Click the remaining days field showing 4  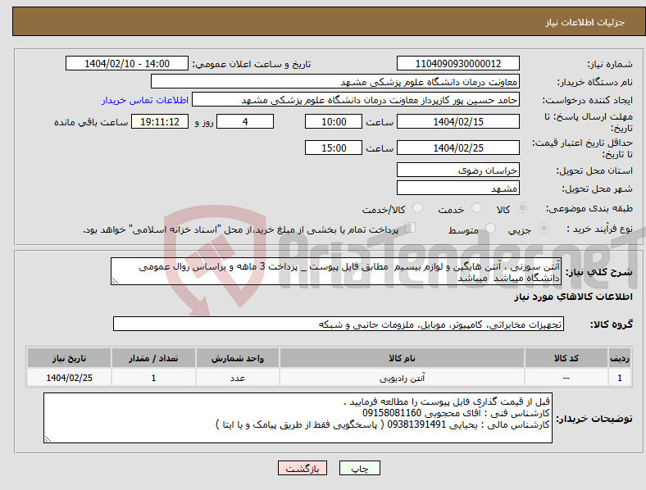coord(245,121)
